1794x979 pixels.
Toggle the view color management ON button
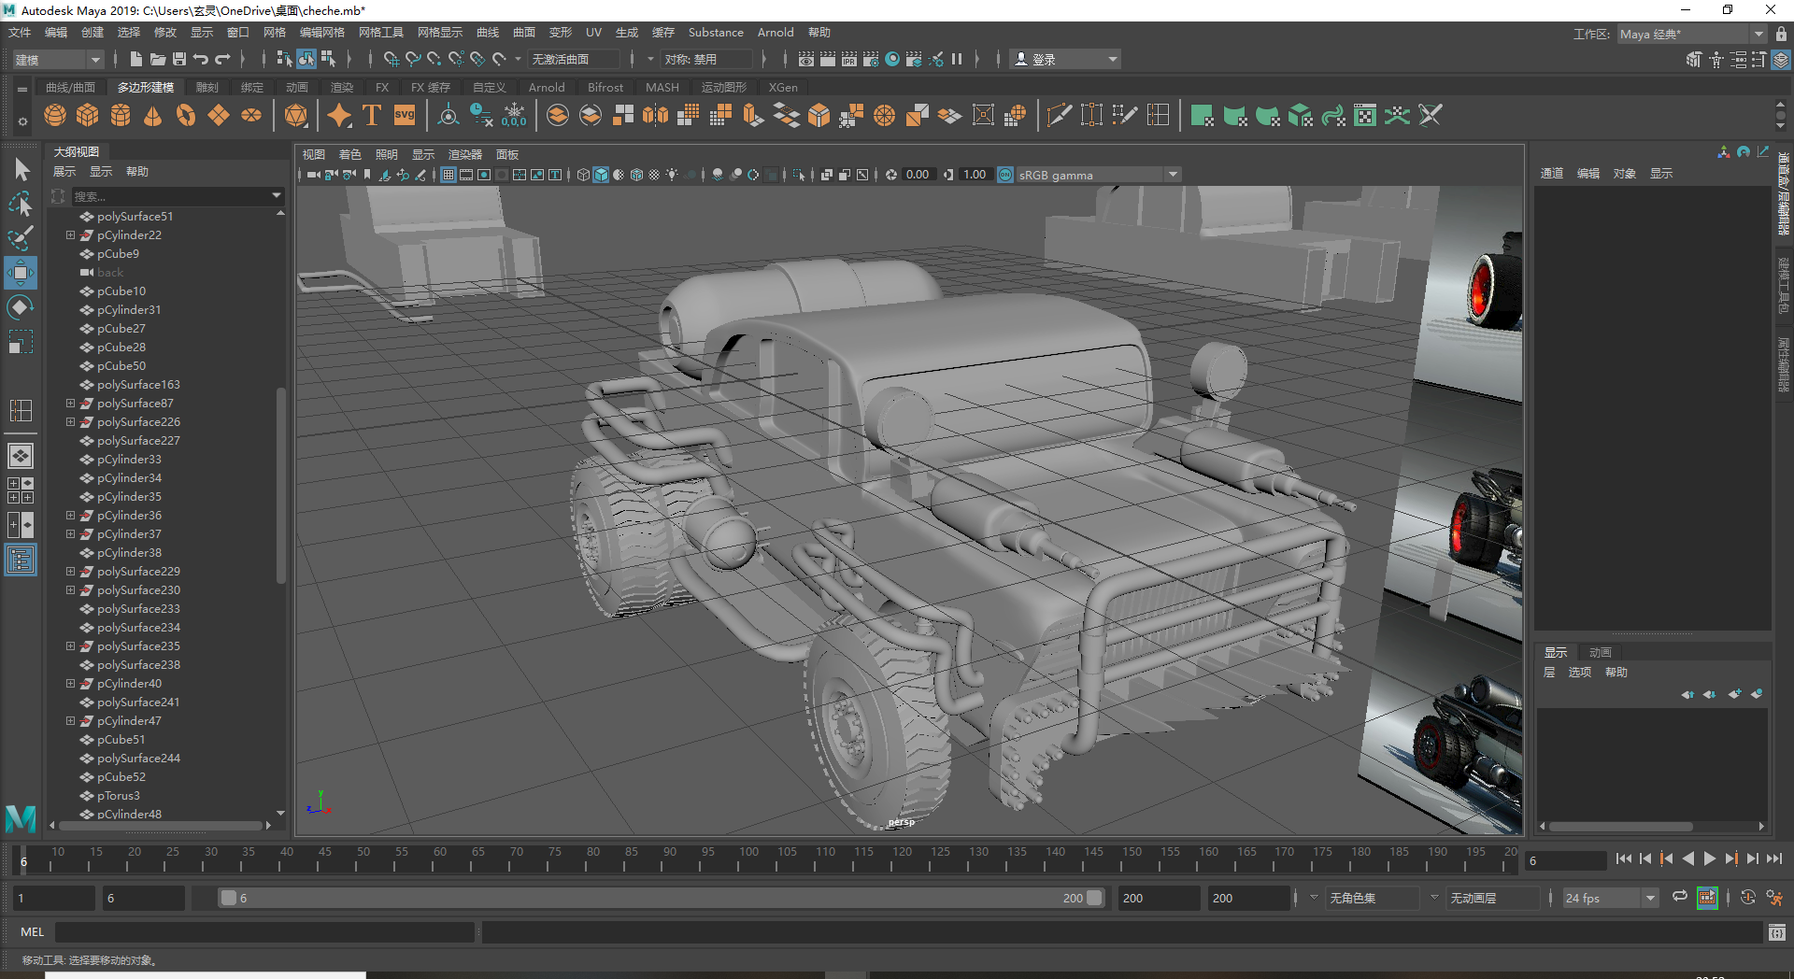(x=1005, y=175)
